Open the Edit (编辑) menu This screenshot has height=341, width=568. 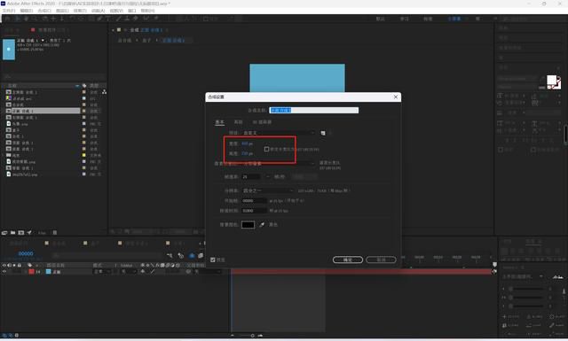[x=26, y=11]
